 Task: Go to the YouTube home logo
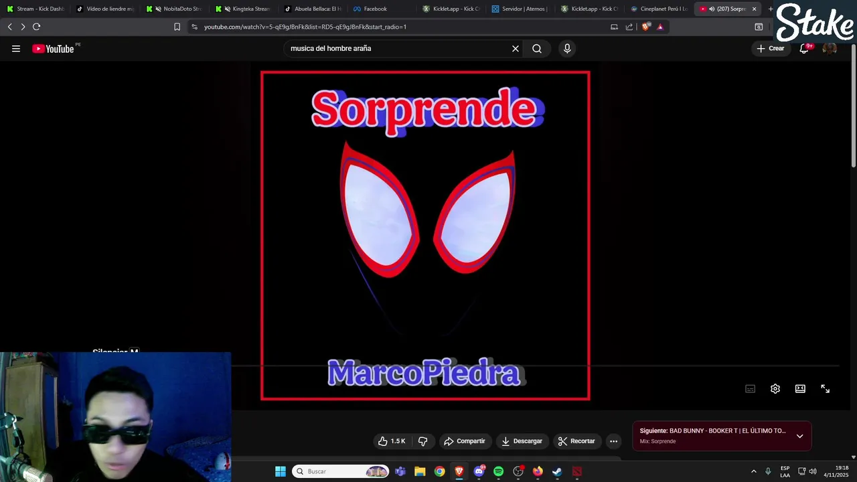click(x=53, y=48)
